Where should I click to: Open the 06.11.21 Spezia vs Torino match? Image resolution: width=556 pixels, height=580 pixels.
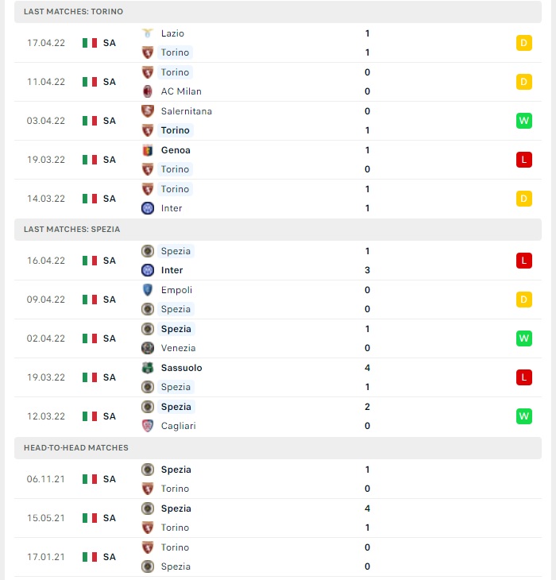click(278, 479)
